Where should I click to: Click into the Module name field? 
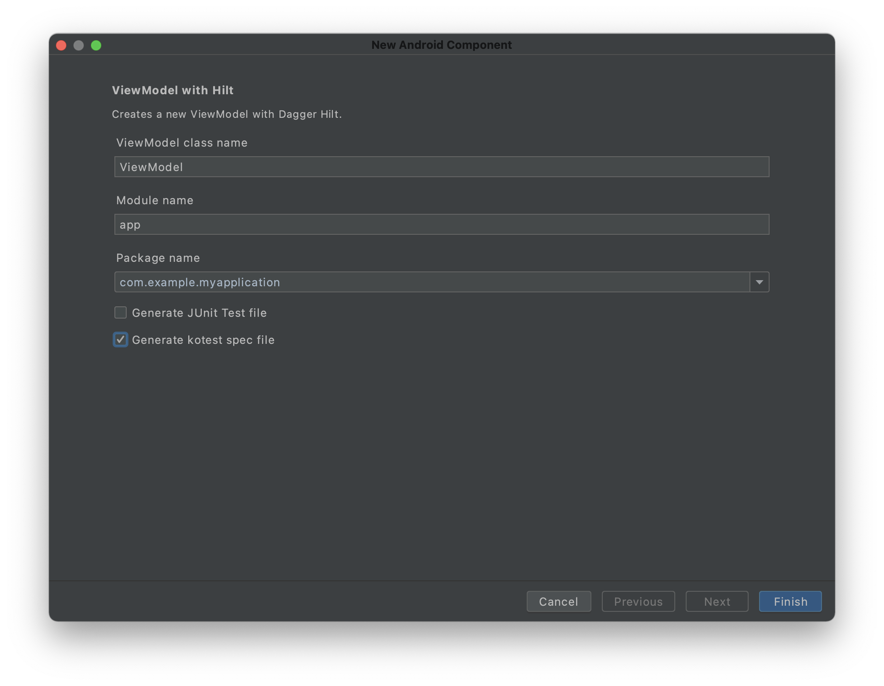pyautogui.click(x=441, y=224)
